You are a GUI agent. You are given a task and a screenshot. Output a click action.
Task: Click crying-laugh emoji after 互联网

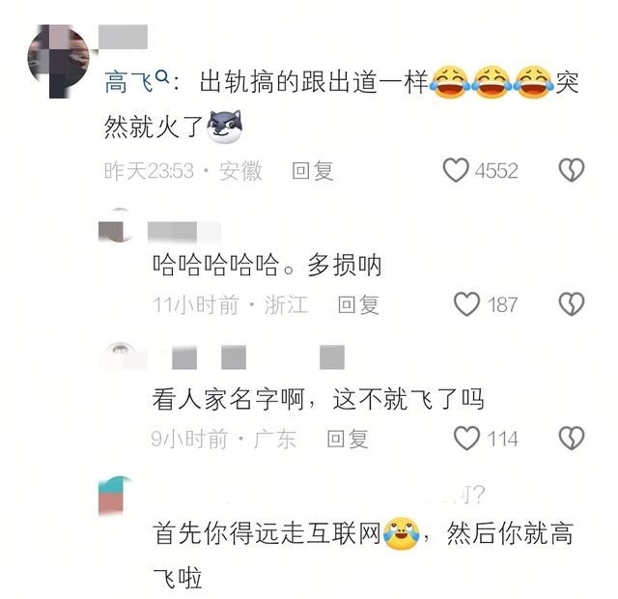click(x=402, y=533)
